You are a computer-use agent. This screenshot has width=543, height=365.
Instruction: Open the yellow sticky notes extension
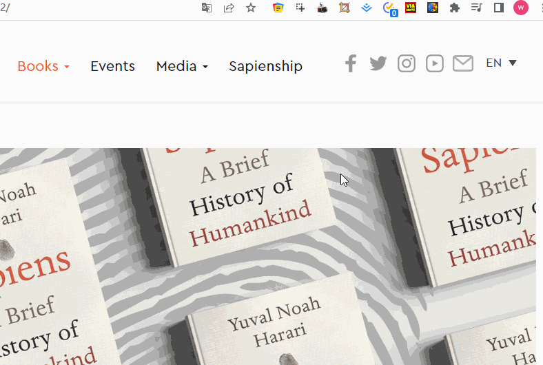(278, 8)
